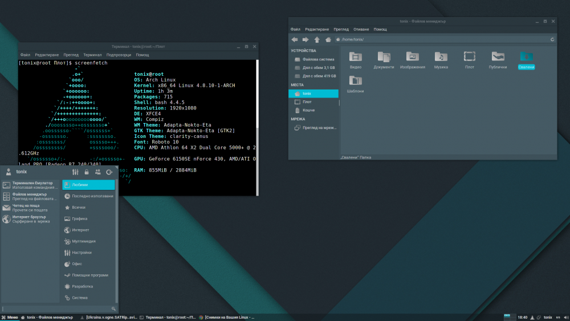Open terminal Редактиране menu
Viewport: 570px width, 321px height.
tap(47, 55)
